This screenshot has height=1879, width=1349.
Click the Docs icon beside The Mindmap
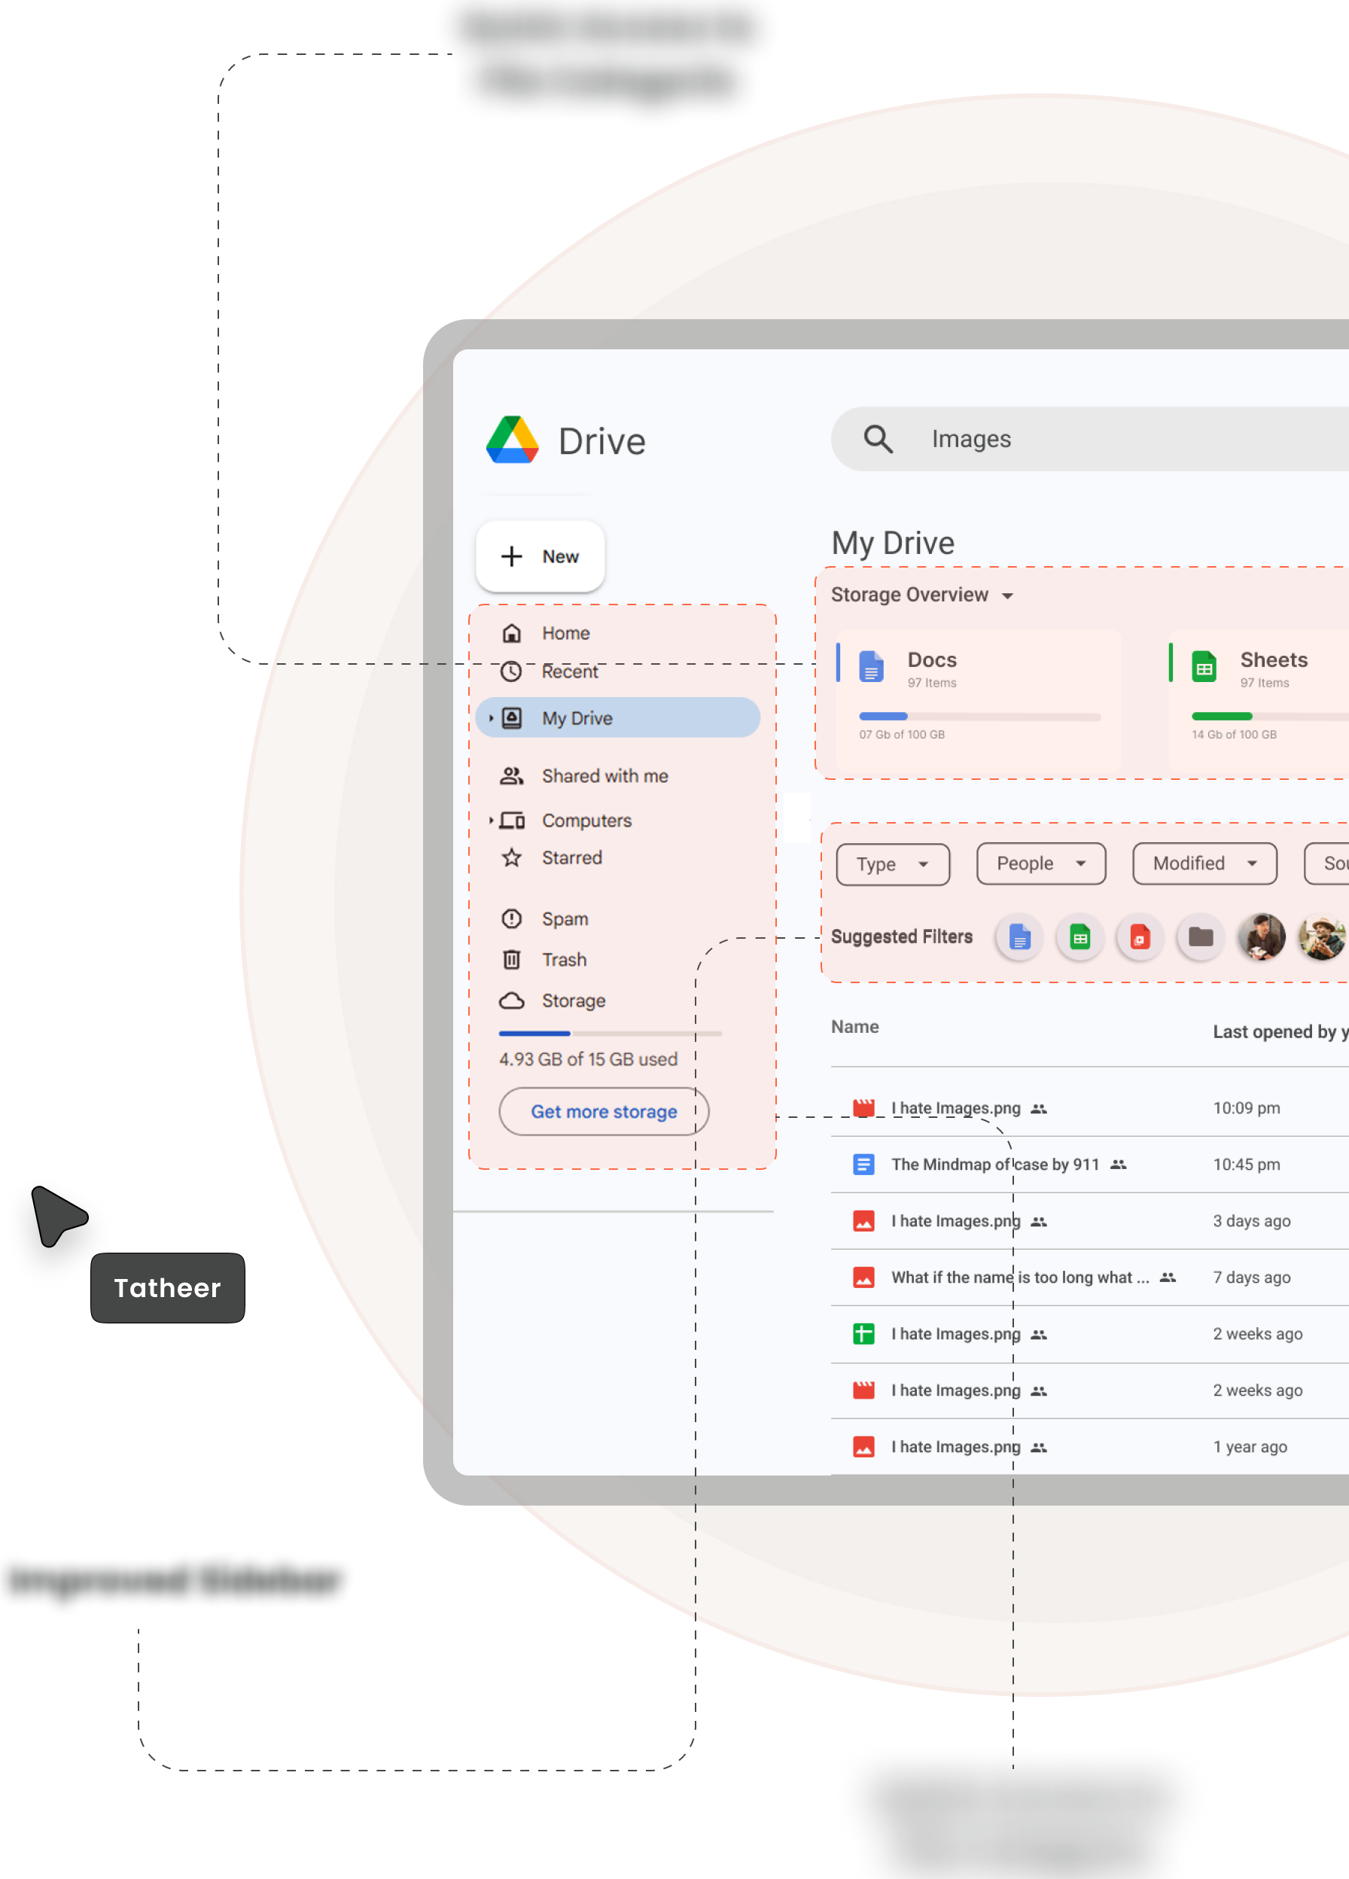click(x=863, y=1164)
